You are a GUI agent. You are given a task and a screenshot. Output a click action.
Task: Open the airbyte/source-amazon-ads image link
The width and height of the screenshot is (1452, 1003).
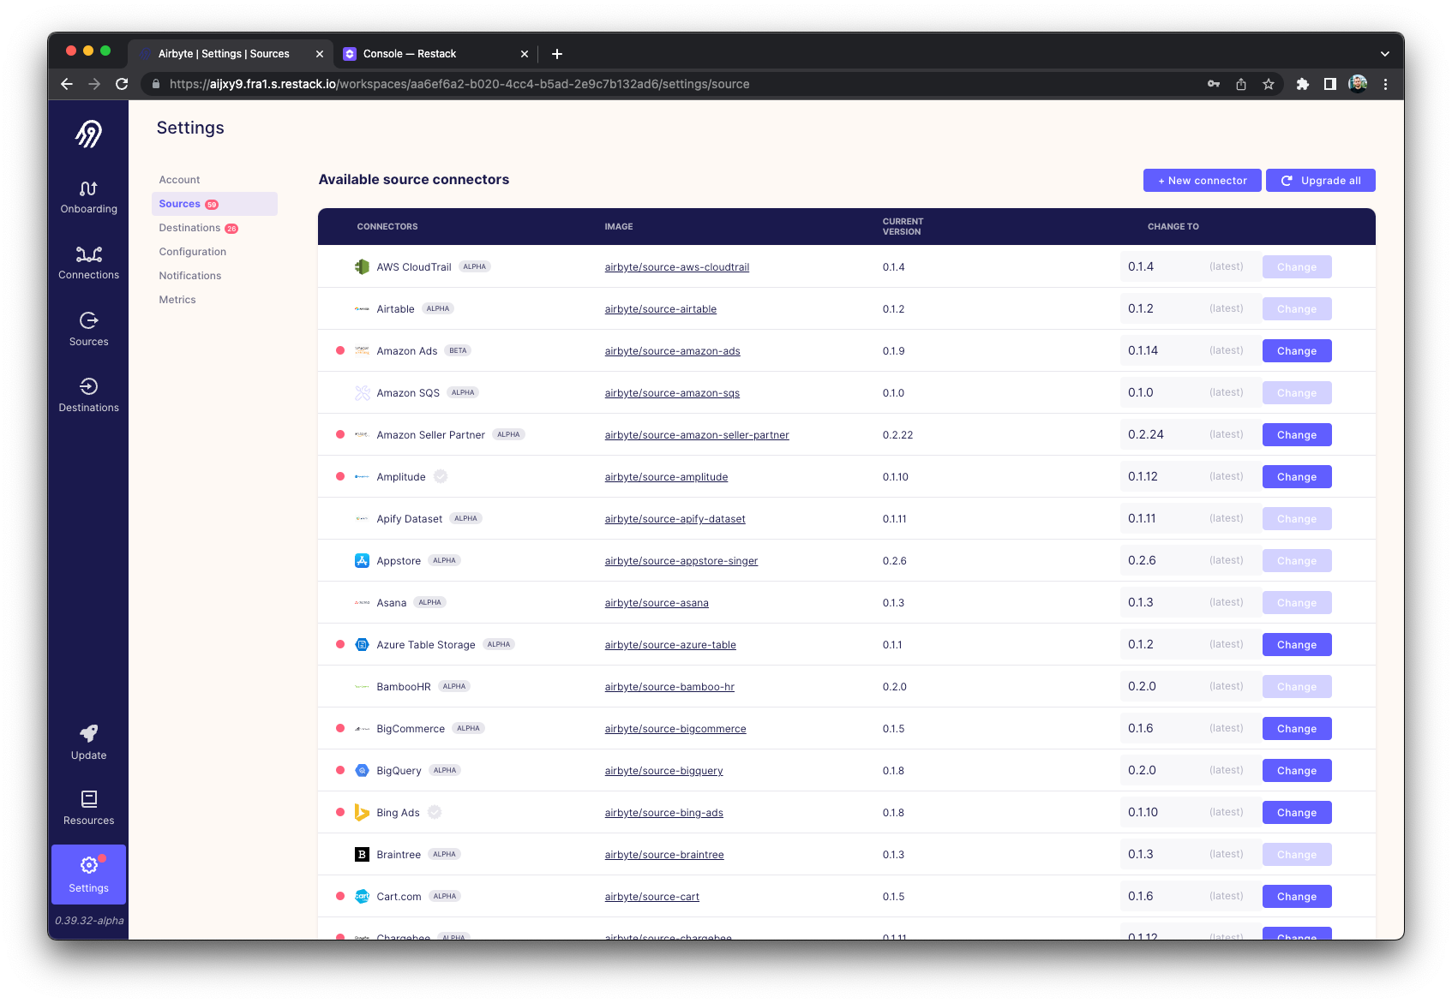point(672,351)
